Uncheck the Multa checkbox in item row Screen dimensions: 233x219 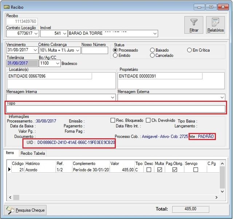[159, 170]
